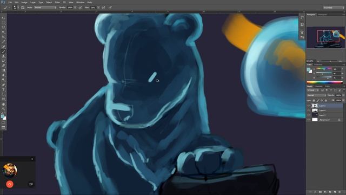Click the foreground color in Color panel
The image size is (346, 195).
[309, 69]
